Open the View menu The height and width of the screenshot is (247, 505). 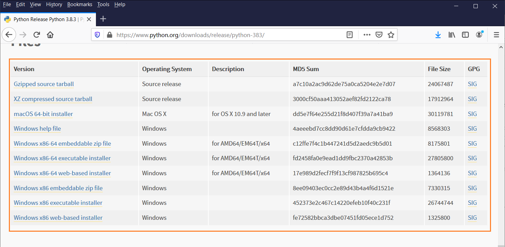click(36, 4)
